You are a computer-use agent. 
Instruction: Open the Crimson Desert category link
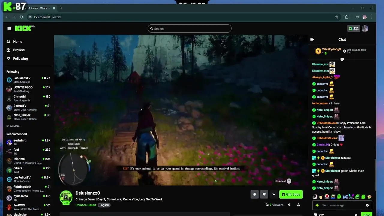(x=86, y=205)
